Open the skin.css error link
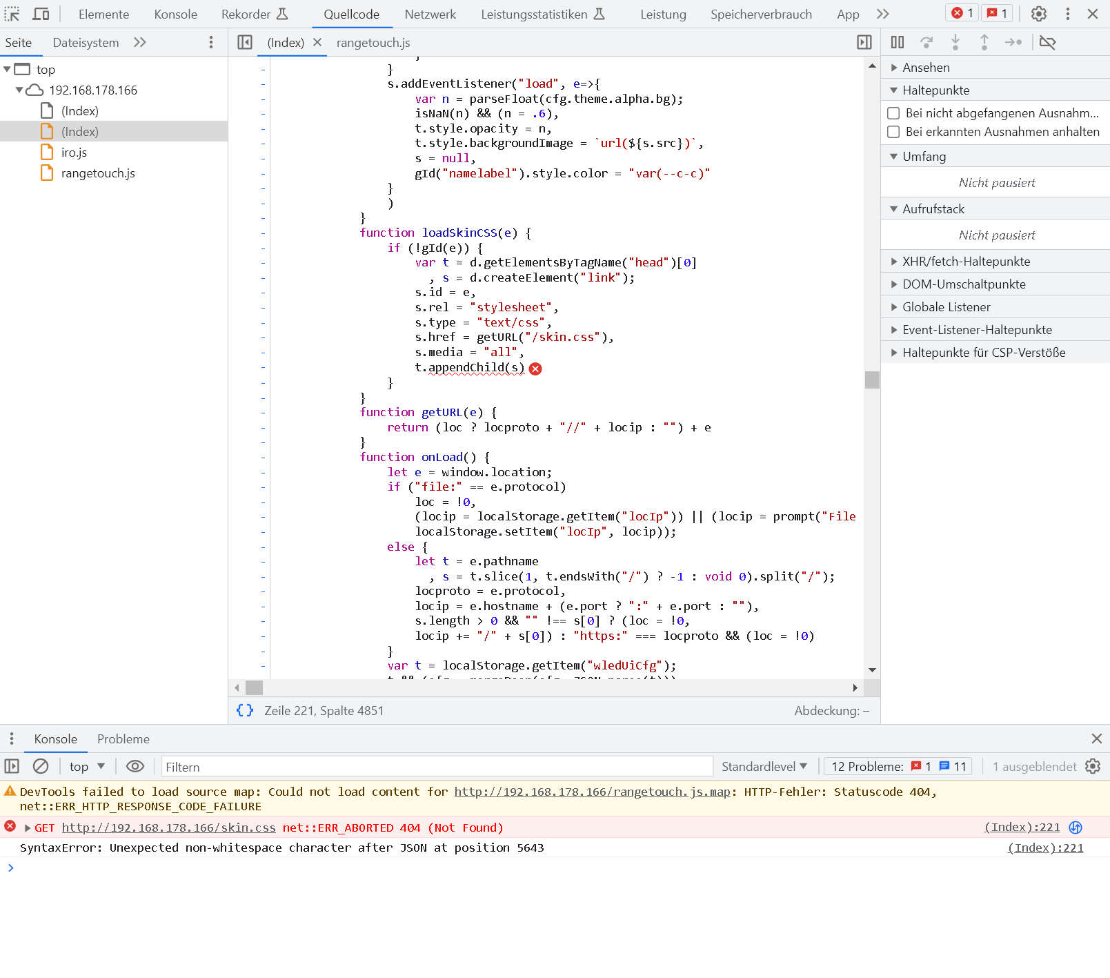 (x=168, y=828)
